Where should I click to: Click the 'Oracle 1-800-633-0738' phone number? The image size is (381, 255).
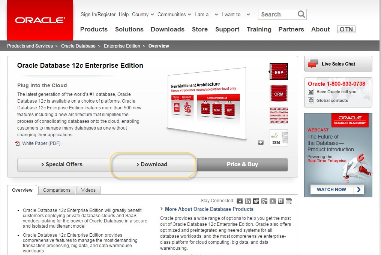pos(336,84)
